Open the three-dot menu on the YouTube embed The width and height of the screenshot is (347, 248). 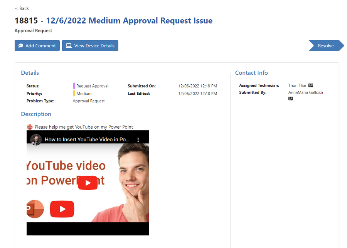(138, 140)
